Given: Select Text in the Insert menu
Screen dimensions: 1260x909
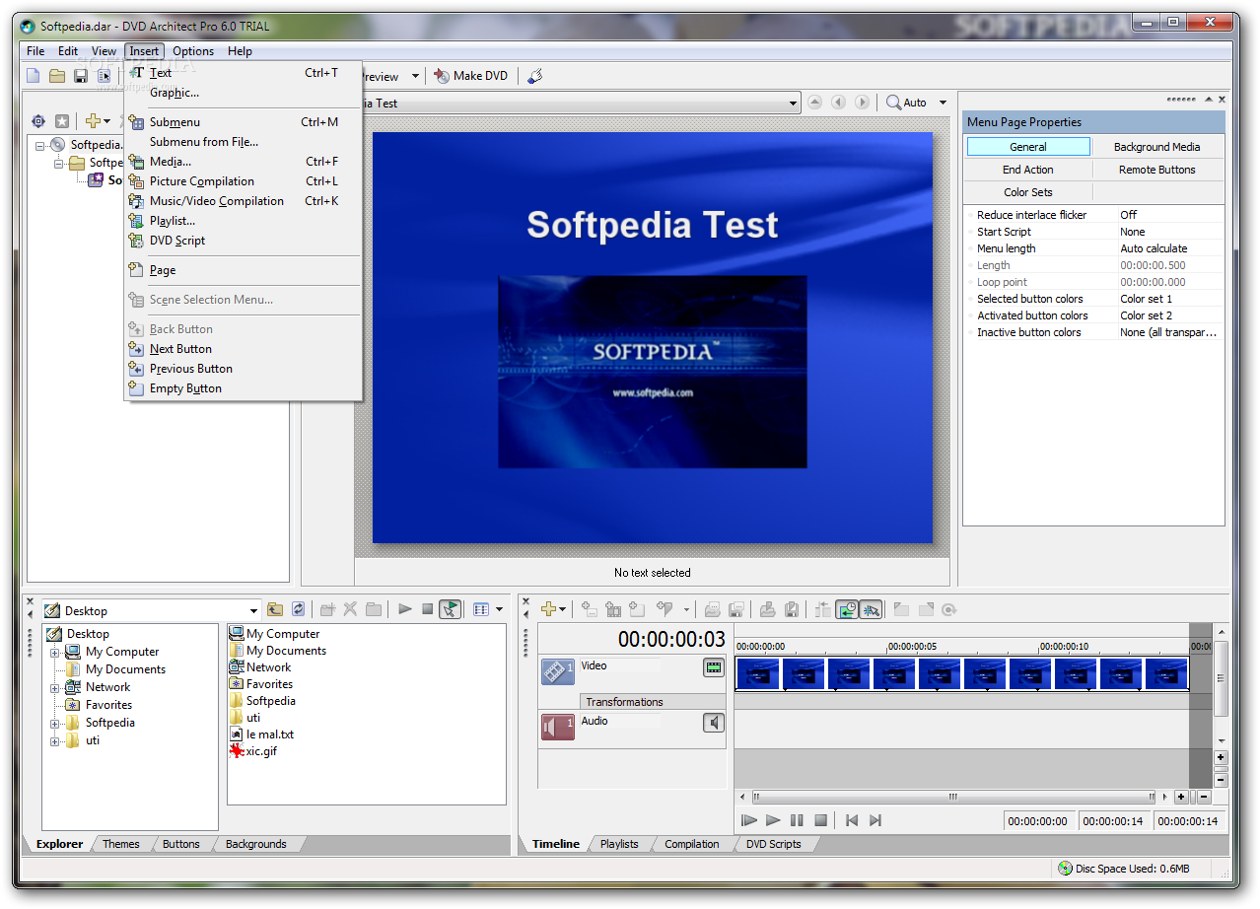Looking at the screenshot, I should point(243,73).
